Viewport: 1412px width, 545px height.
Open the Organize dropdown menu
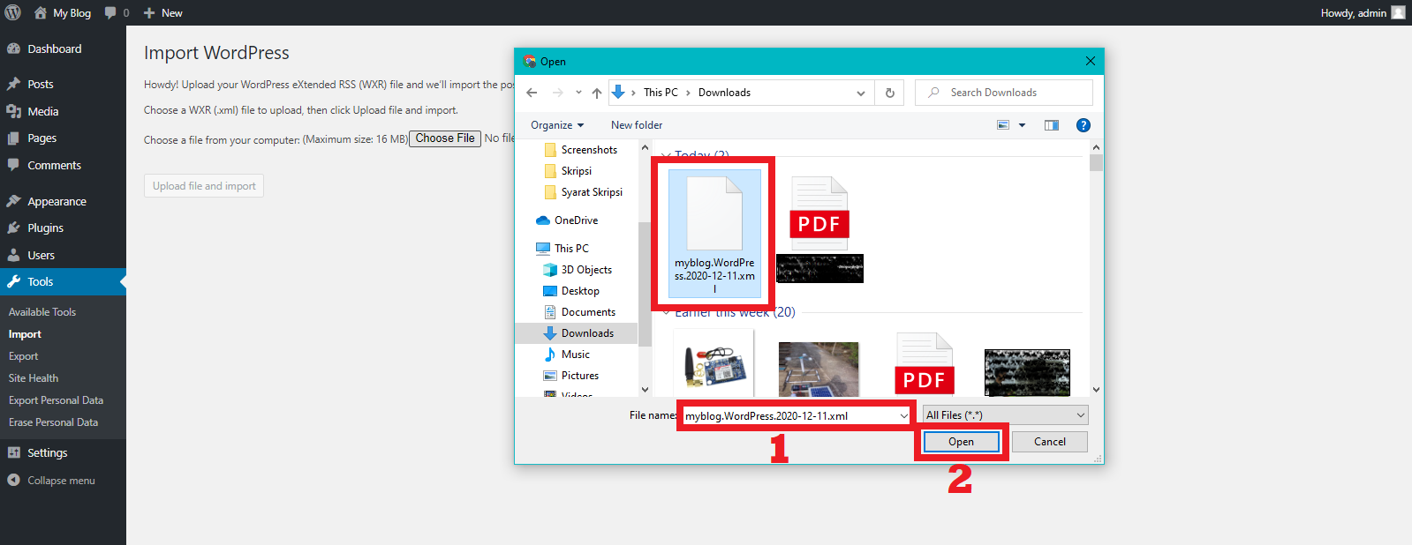pos(557,125)
